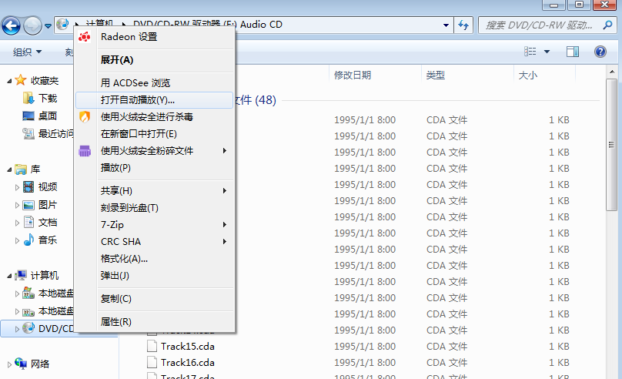This screenshot has width=622, height=379.
Task: Click the blue help question mark icon
Action: [x=600, y=52]
